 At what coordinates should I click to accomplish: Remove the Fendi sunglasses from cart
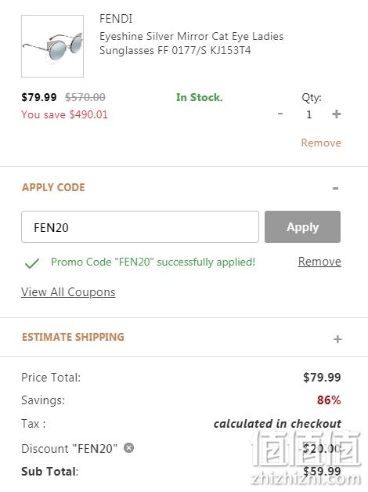321,143
